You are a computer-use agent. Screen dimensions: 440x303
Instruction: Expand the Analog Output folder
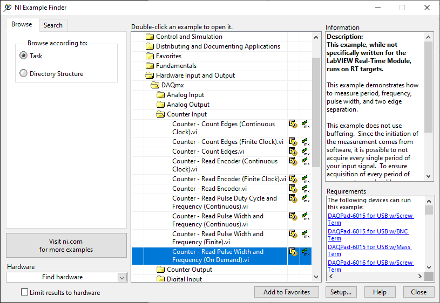point(160,105)
